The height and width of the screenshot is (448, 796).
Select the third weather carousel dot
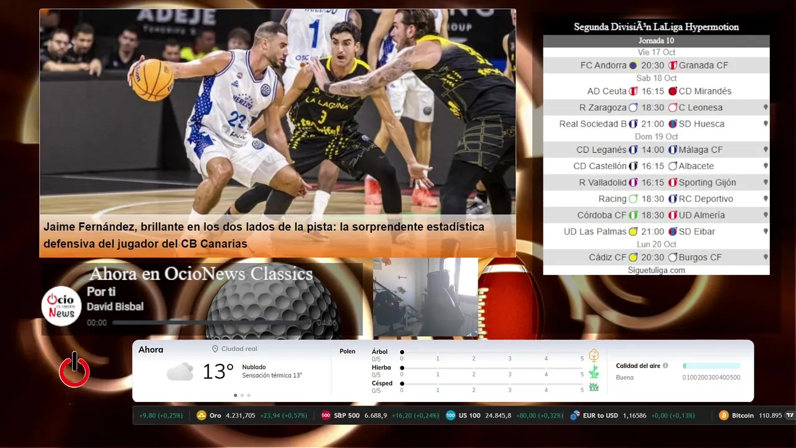click(x=249, y=395)
